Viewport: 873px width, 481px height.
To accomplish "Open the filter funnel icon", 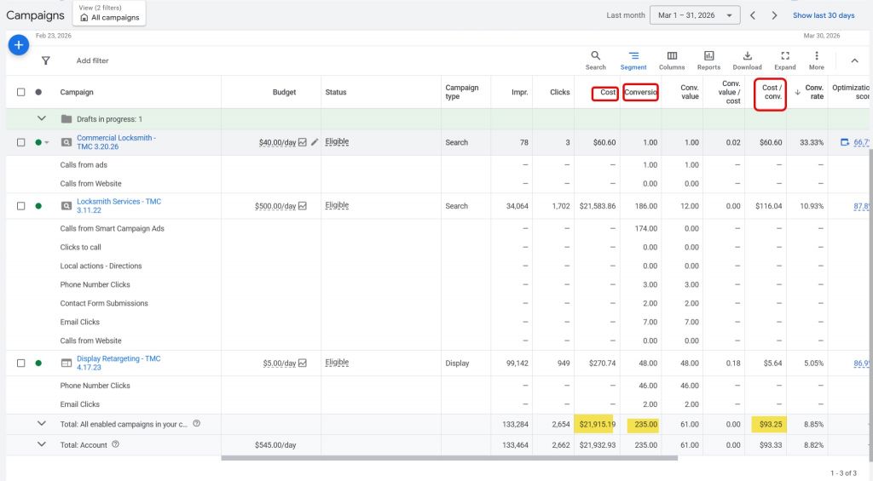I will coord(46,60).
